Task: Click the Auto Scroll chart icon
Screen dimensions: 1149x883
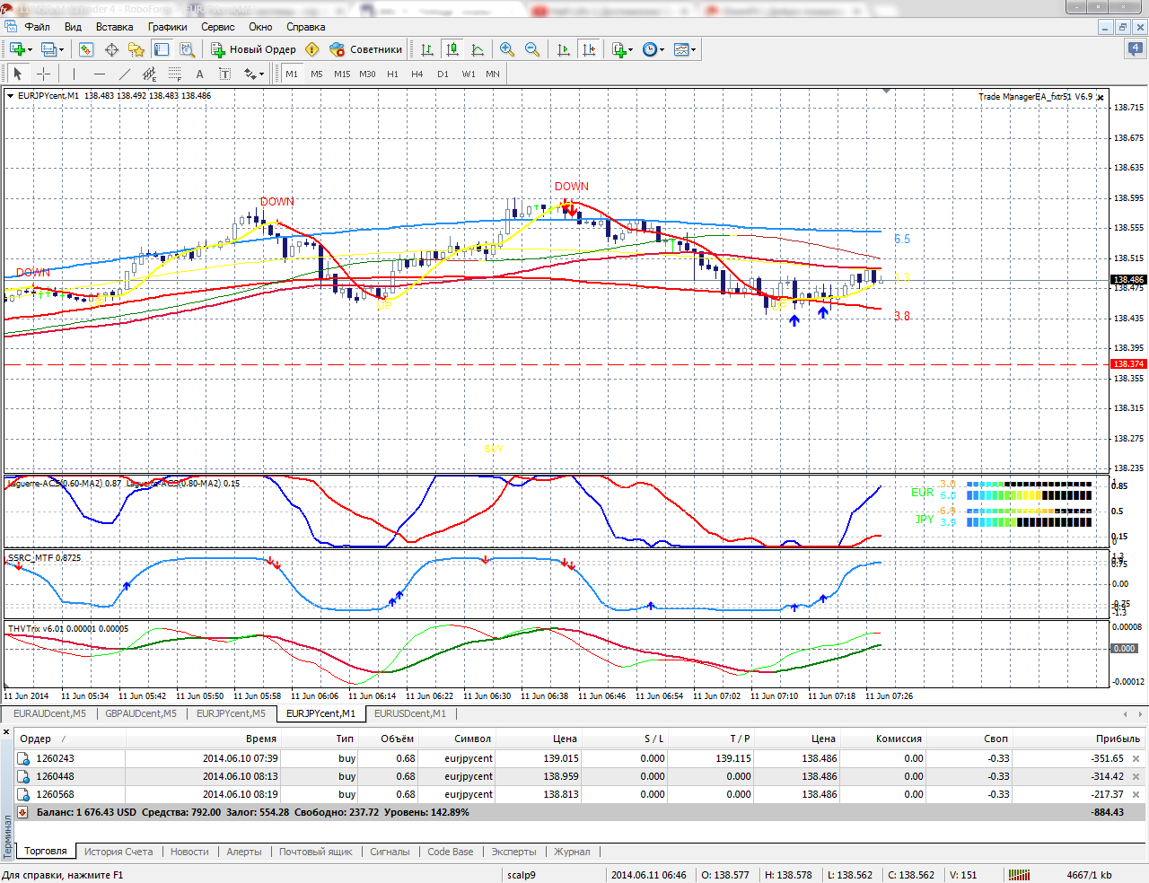Action: (x=564, y=49)
